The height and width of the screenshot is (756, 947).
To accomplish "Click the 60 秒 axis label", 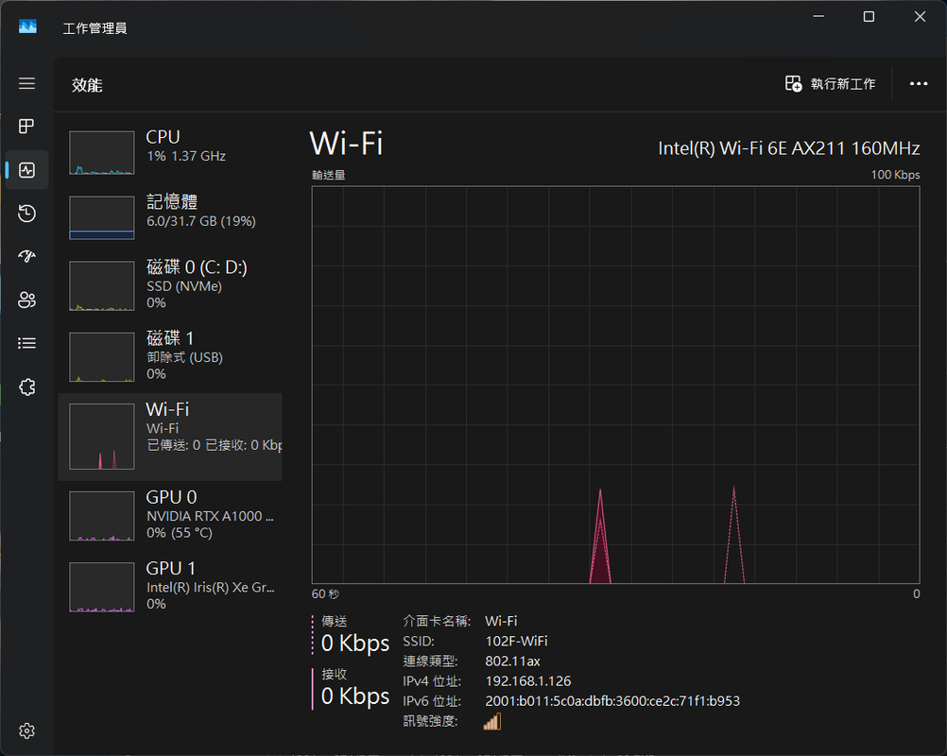I will point(325,594).
